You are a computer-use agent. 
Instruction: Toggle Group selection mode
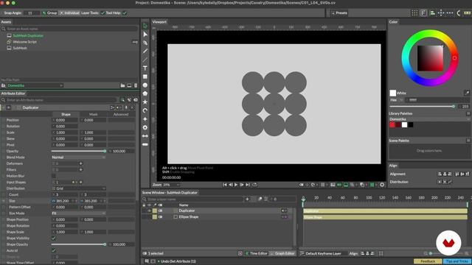49,13
